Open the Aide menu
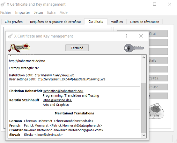 [x=63, y=12]
